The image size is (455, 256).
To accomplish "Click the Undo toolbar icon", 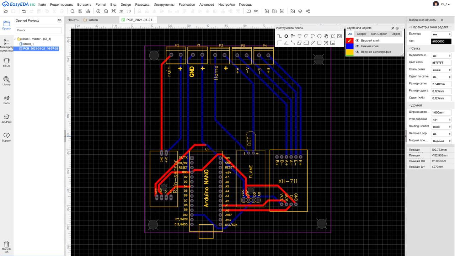I will pyautogui.click(x=24, y=11).
